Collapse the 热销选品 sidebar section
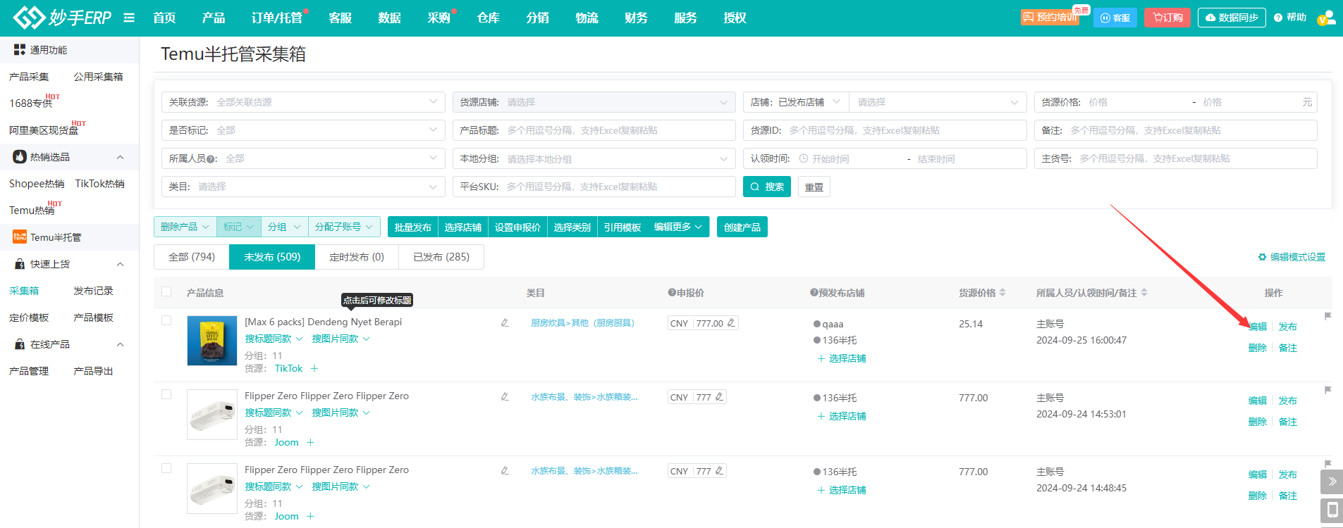This screenshot has height=528, width=1343. coord(120,157)
